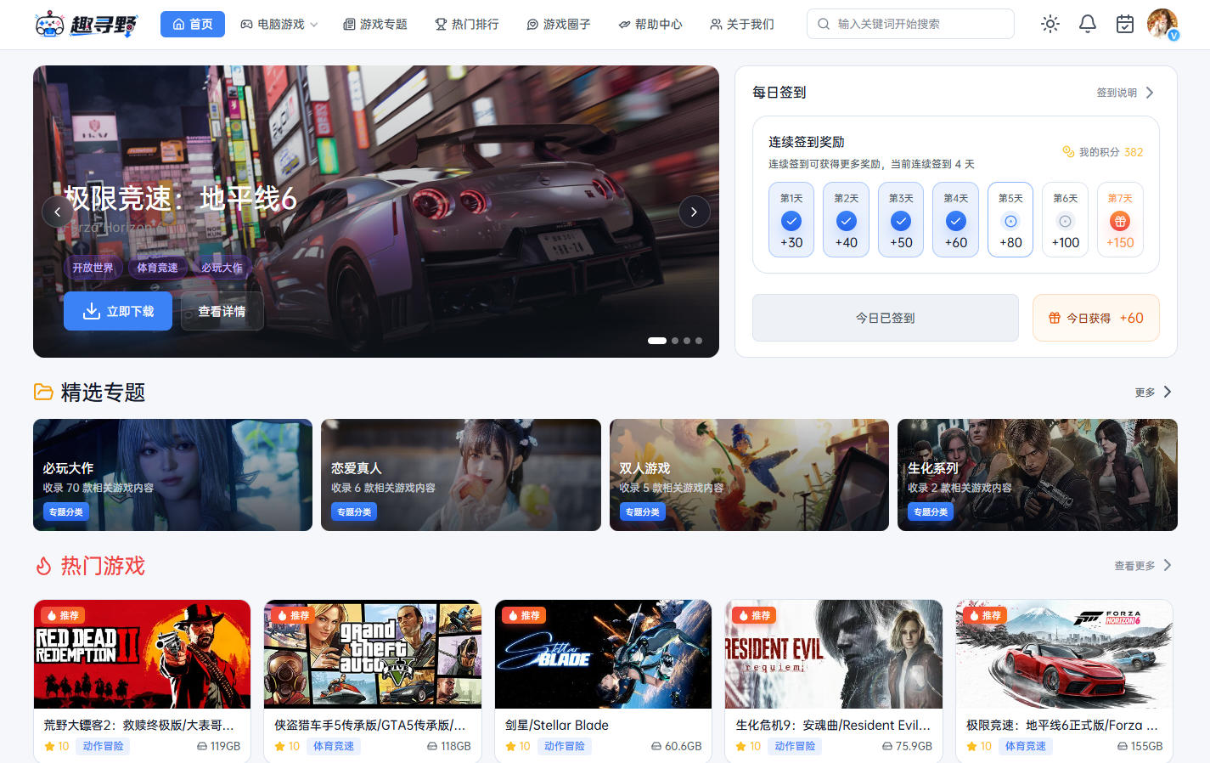Select the 必玩大作 banner tag
The height and width of the screenshot is (763, 1210).
(x=222, y=268)
